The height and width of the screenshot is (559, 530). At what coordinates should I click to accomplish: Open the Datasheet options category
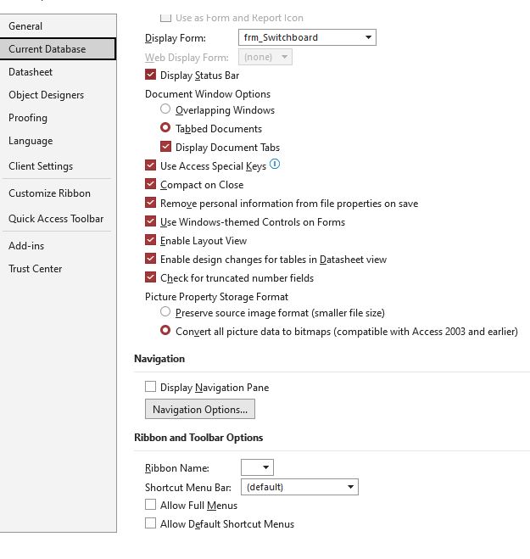pyautogui.click(x=31, y=72)
